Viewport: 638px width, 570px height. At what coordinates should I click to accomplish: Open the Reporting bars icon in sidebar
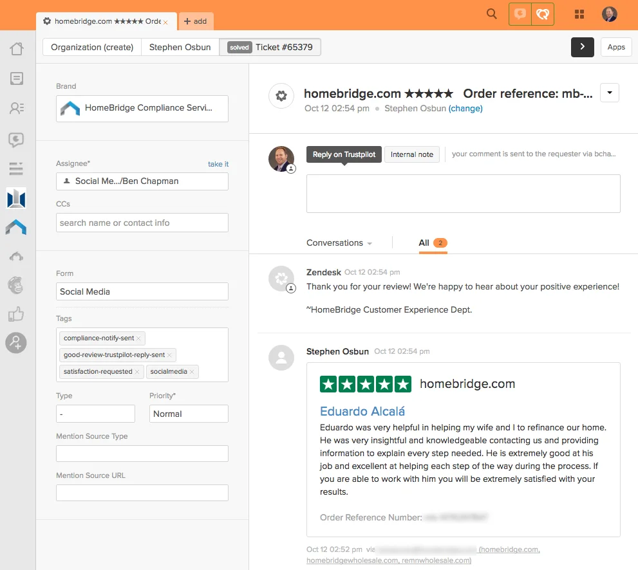tap(16, 169)
